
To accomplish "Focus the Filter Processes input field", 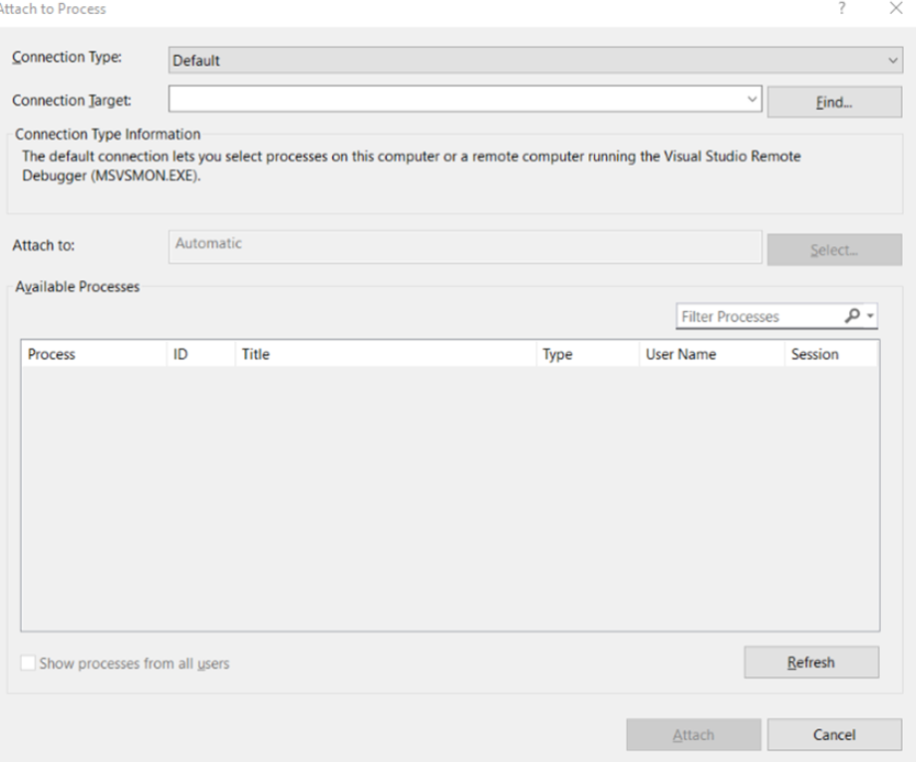I will coord(760,316).
